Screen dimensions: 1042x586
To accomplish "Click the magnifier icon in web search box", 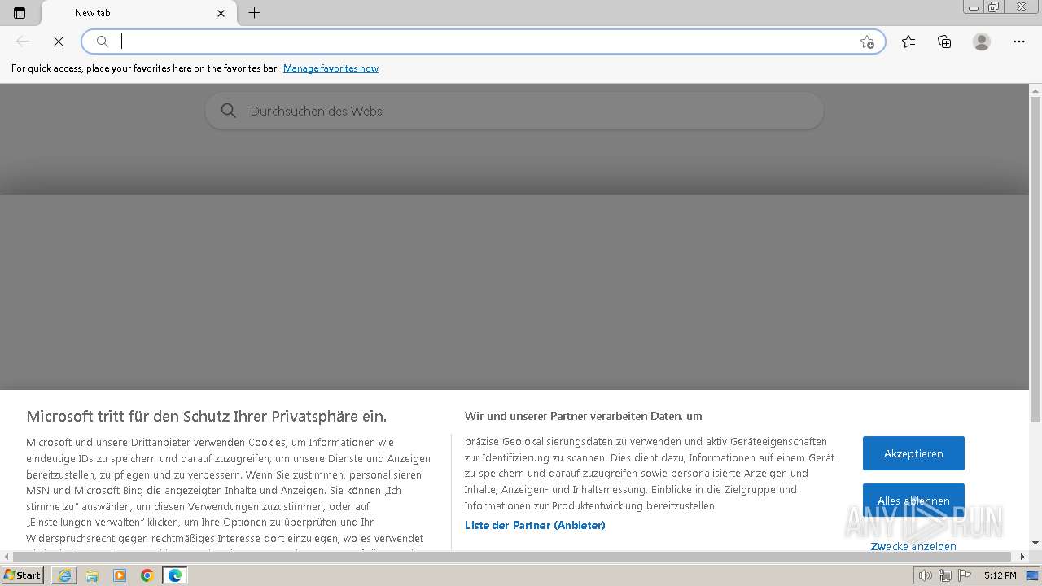I will point(229,111).
